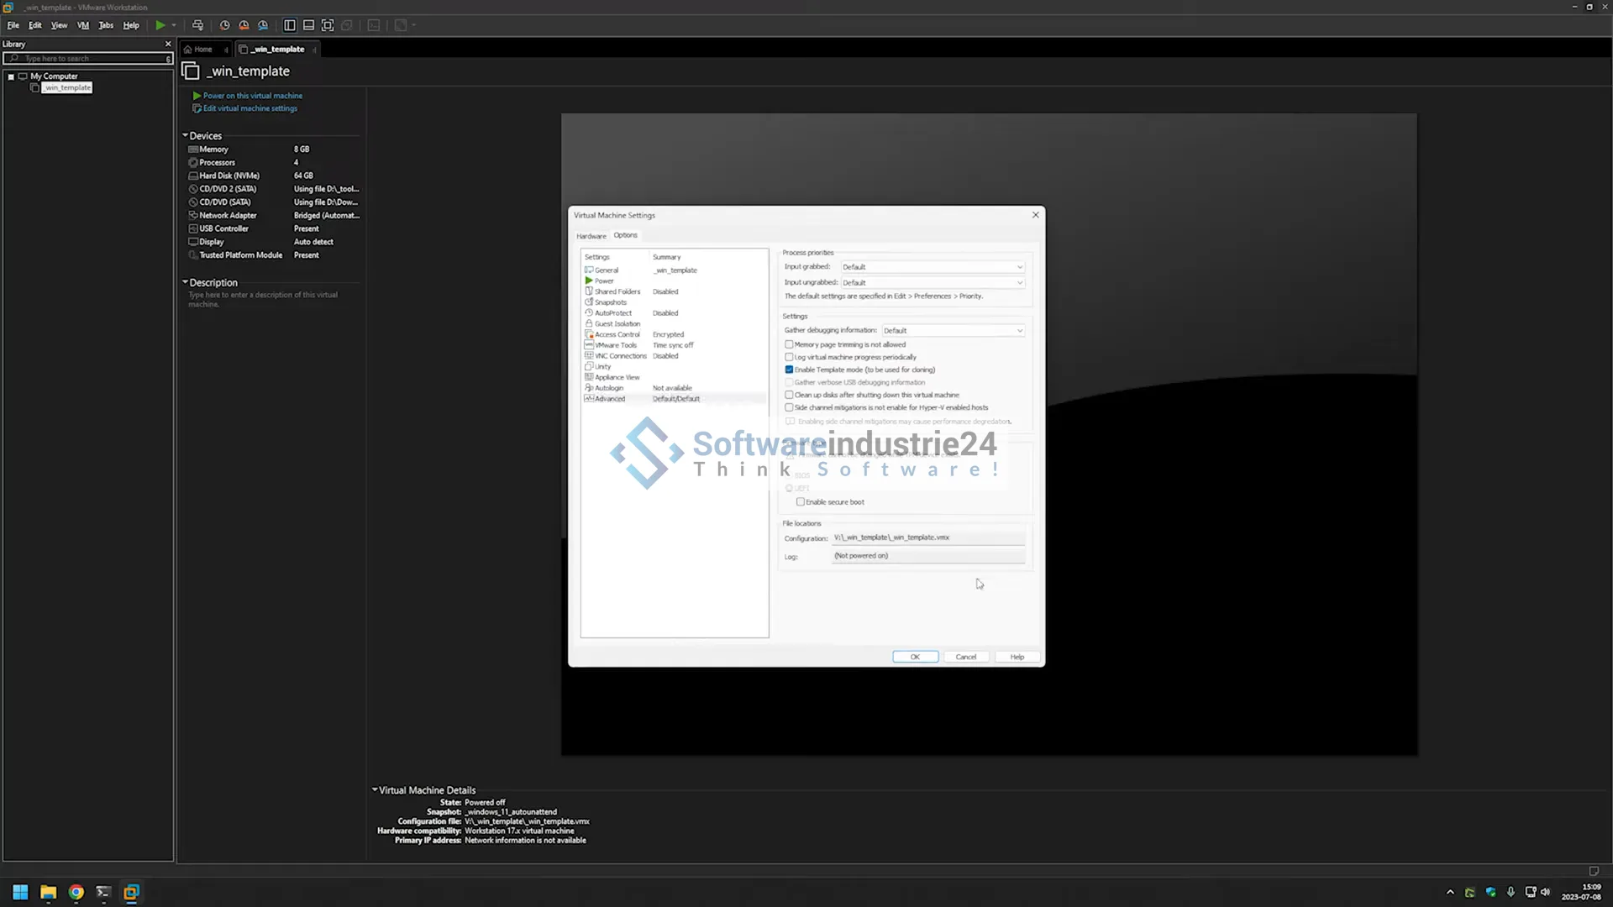1613x907 pixels.
Task: Toggle the thumbnail bar view icon
Action: (308, 25)
